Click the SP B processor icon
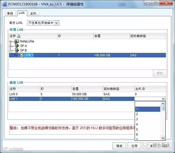This screenshot has width=175, height=153. coord(17,50)
